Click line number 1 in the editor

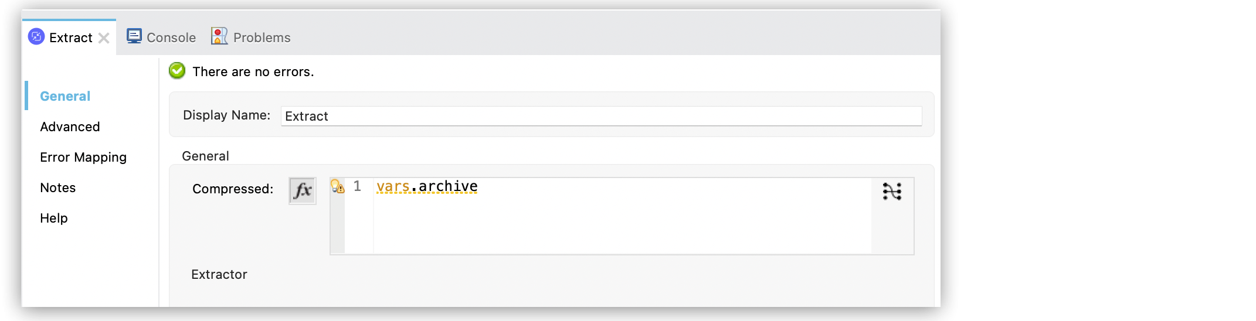point(357,186)
